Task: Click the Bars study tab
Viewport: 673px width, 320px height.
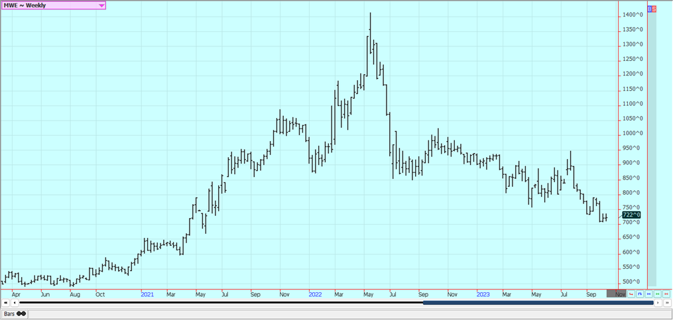Action: click(x=15, y=314)
